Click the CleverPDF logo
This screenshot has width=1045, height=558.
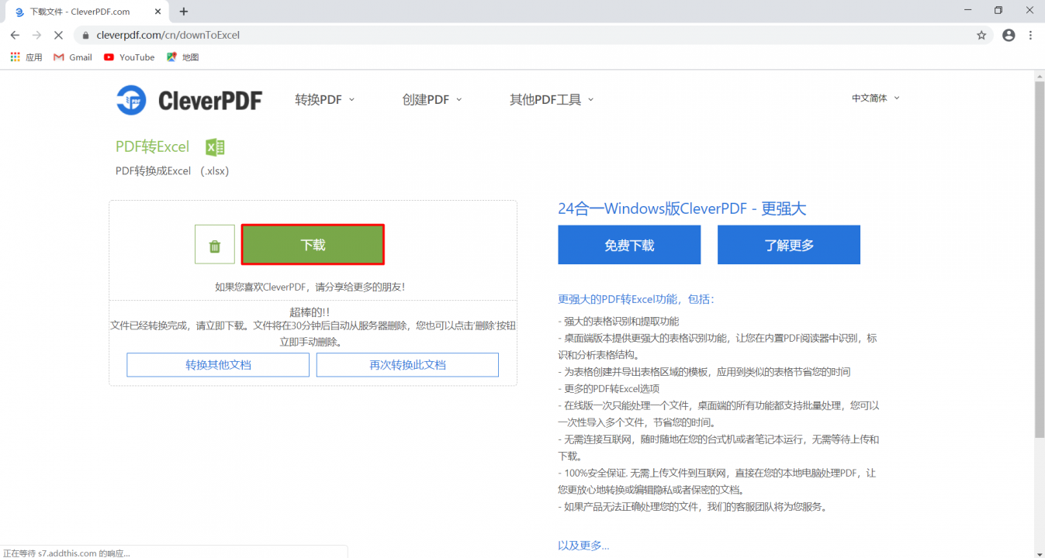click(189, 100)
